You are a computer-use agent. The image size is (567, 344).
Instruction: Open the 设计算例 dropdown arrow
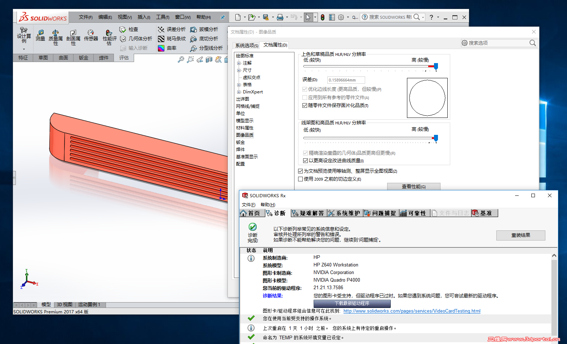(x=24, y=49)
